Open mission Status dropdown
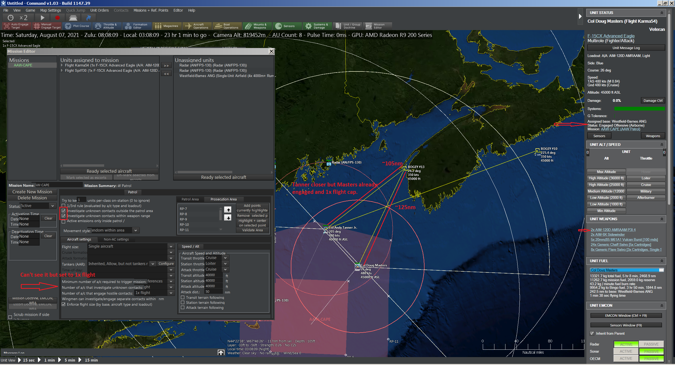The width and height of the screenshot is (675, 365). [x=52, y=206]
